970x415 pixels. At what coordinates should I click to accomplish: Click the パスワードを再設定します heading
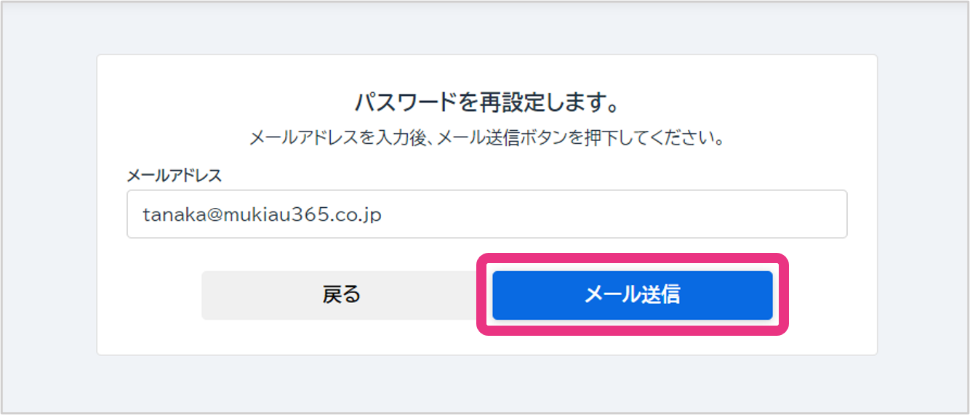pos(486,102)
